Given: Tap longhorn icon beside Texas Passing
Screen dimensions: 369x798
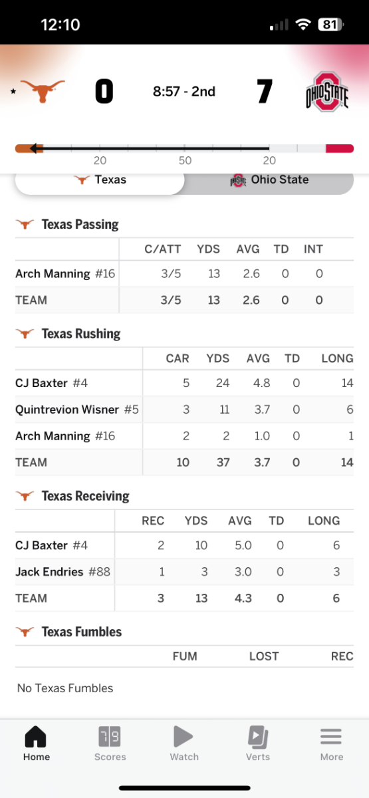Looking at the screenshot, I should (x=25, y=224).
